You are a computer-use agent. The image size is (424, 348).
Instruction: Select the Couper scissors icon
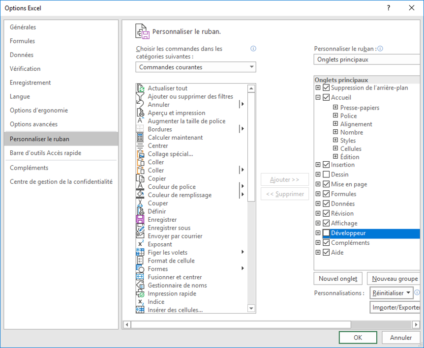pyautogui.click(x=140, y=203)
